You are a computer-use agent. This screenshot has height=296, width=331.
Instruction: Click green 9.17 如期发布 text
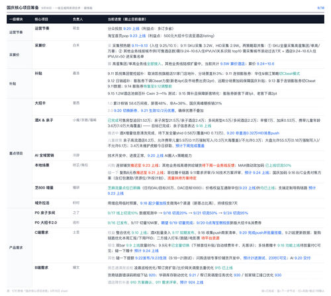(x=183, y=232)
